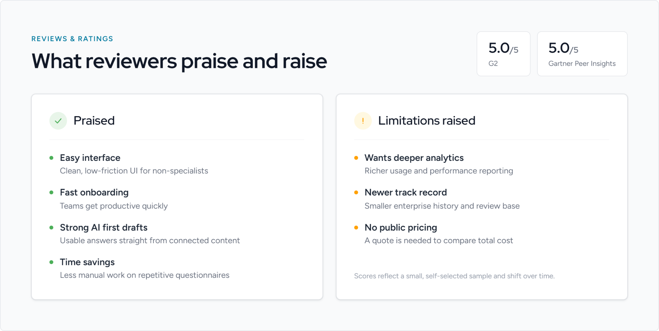This screenshot has width=659, height=331.
Task: Click the Praised card heading
Action: tap(94, 121)
